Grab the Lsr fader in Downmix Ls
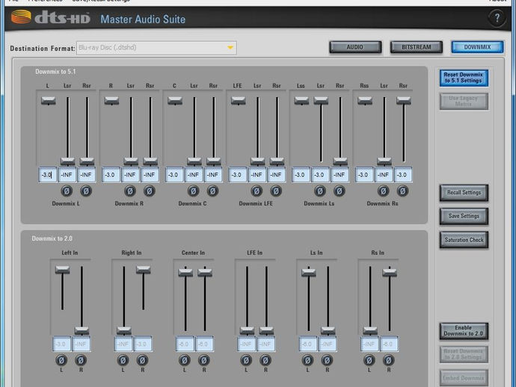Viewport: 516px width, 387px height. (321, 101)
